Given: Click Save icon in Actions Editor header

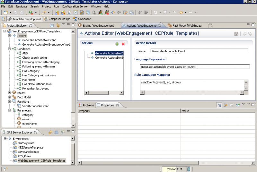Looking at the screenshot, I should click(236, 34).
